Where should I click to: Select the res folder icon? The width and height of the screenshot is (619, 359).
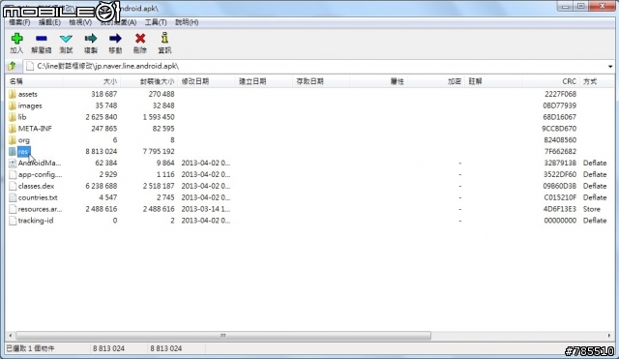pyautogui.click(x=13, y=151)
